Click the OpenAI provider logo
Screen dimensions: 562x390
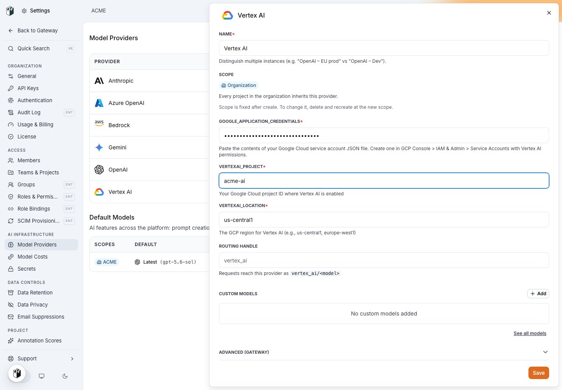coord(99,170)
